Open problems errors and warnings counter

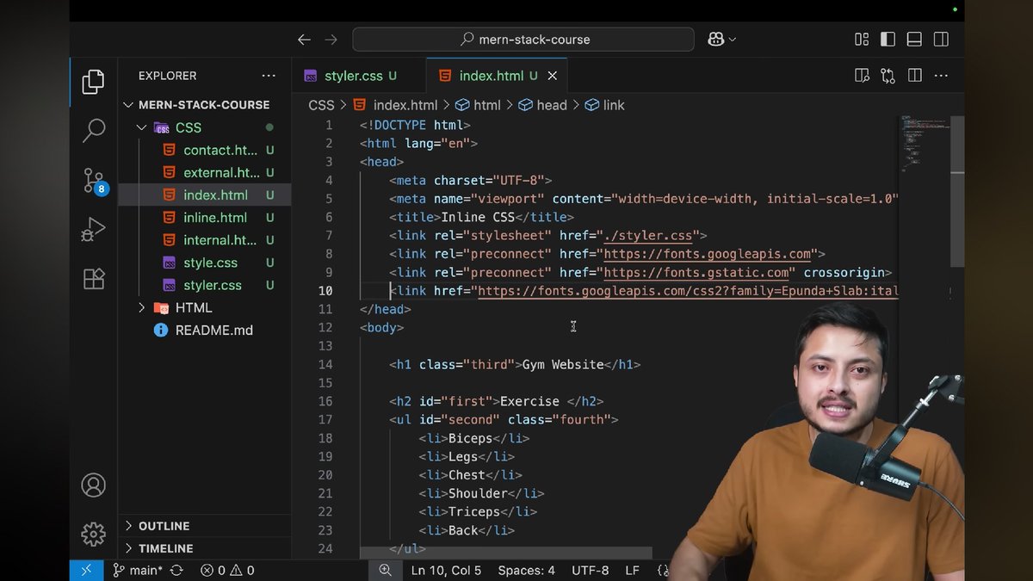[227, 570]
